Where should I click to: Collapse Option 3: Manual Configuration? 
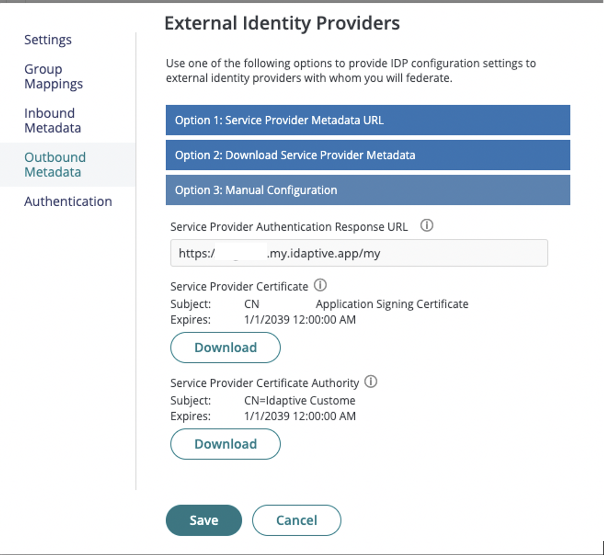tap(367, 190)
